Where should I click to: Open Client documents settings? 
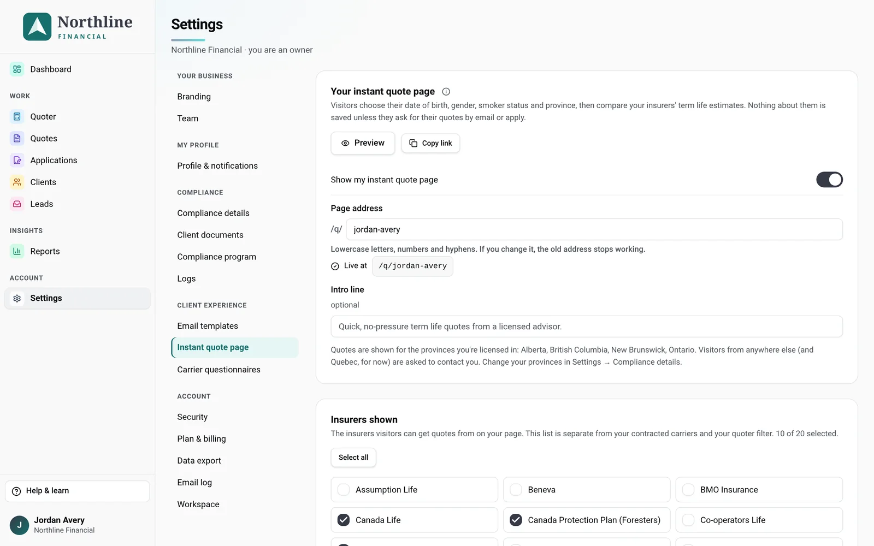(235, 235)
